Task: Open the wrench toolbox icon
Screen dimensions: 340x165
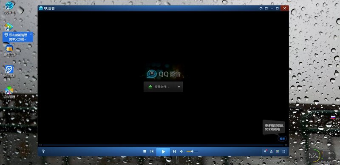Action: pyautogui.click(x=265, y=151)
